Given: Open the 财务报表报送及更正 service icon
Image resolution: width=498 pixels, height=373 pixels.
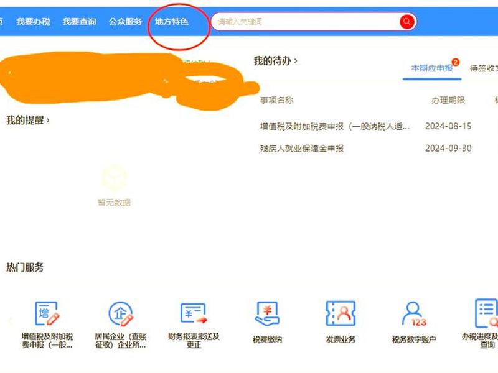Looking at the screenshot, I should [194, 313].
